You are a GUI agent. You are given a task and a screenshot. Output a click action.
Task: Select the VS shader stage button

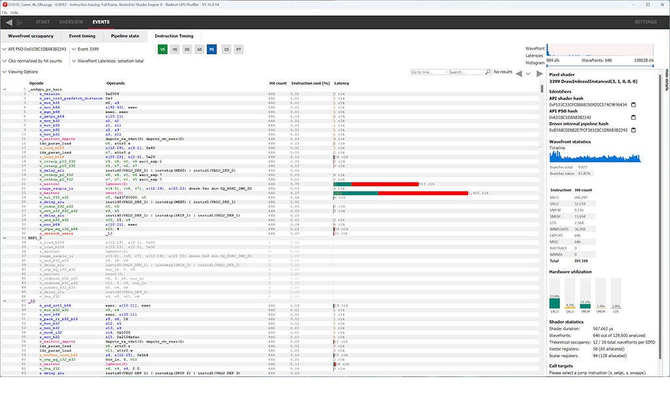(x=162, y=49)
